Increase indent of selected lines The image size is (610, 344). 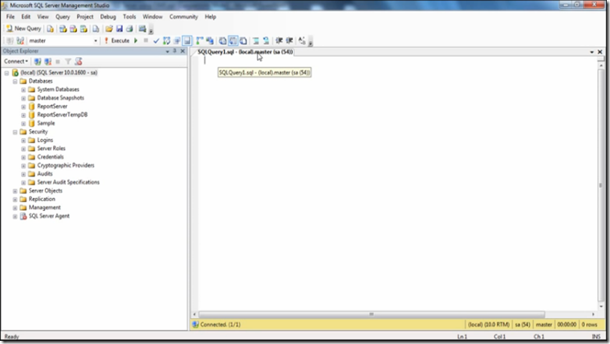pos(290,40)
